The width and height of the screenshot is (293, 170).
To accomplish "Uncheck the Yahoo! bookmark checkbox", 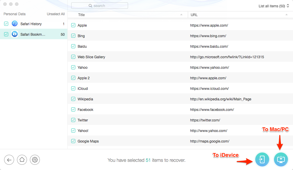I will pos(73,130).
